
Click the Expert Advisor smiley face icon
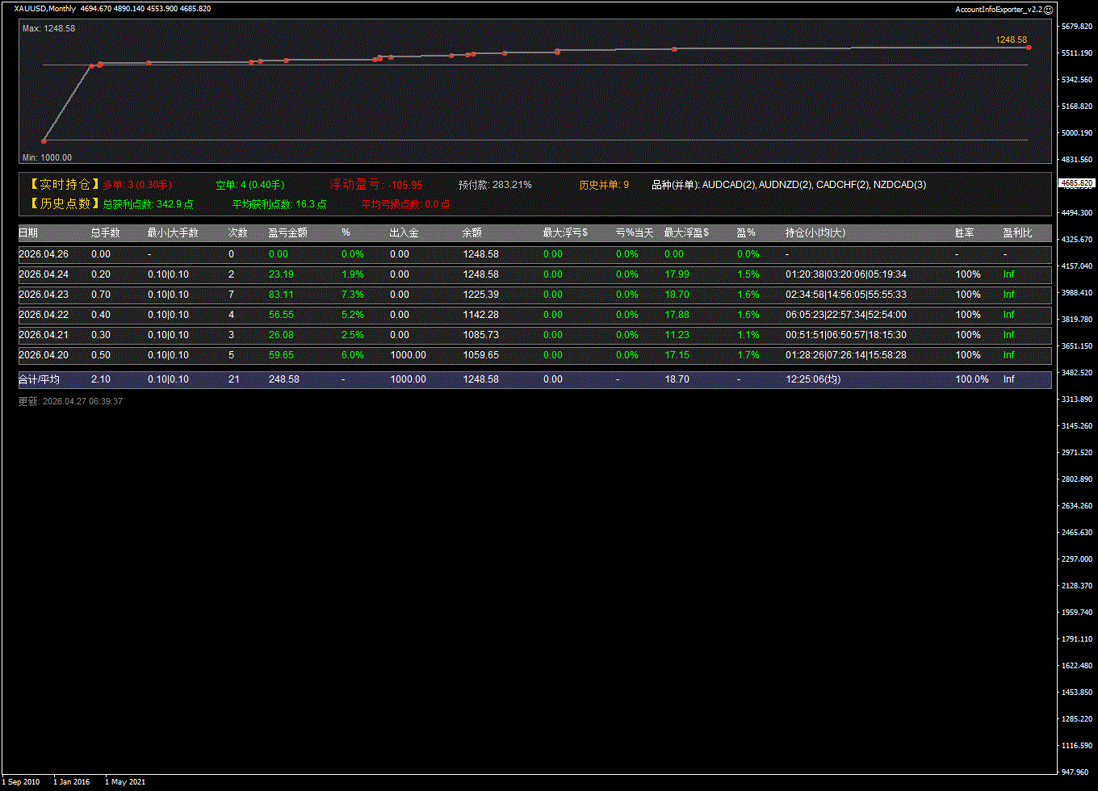pos(1048,10)
